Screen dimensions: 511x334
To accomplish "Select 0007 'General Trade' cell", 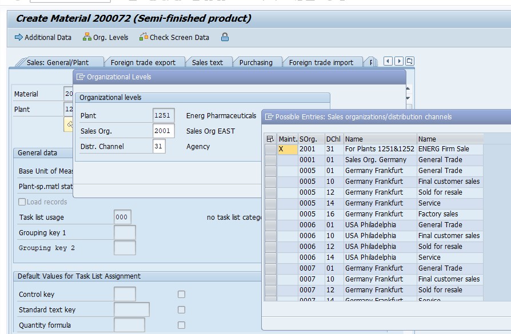I will click(x=450, y=268).
